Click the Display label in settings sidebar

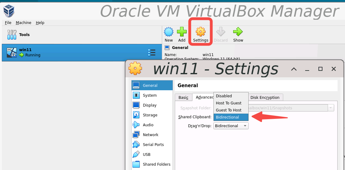149,105
